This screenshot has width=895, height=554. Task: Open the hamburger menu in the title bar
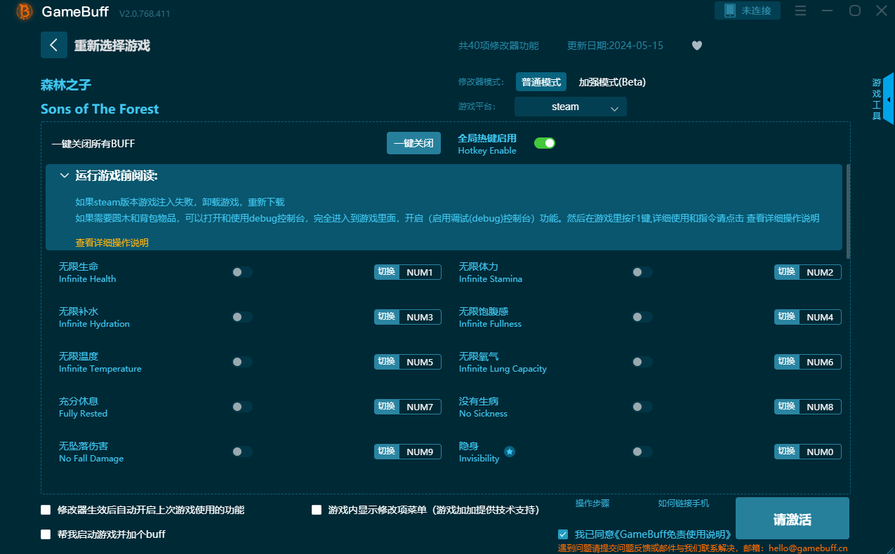[800, 11]
